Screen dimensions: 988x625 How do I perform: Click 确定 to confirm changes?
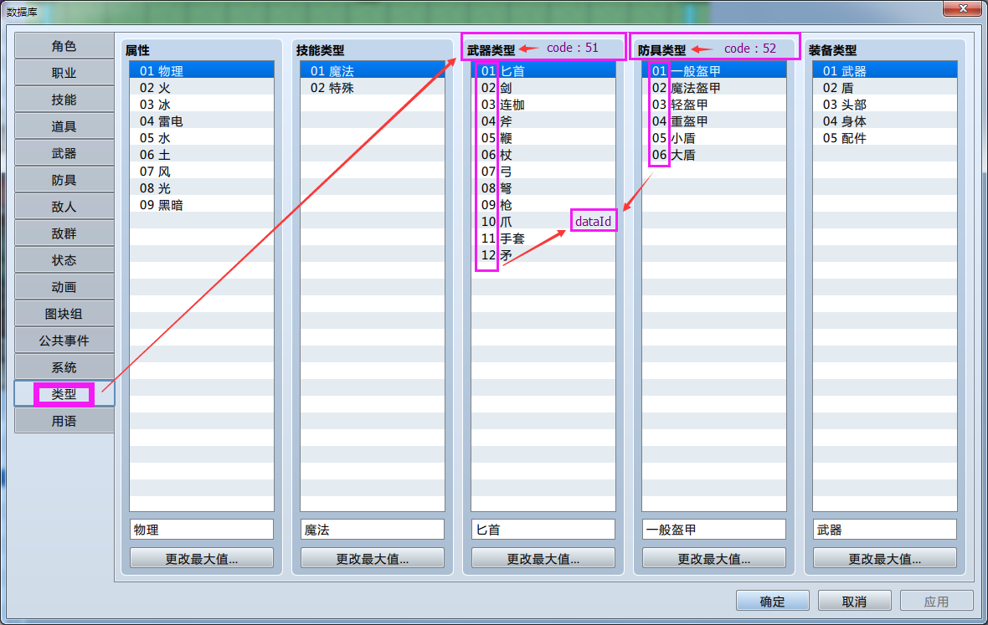[x=773, y=601]
